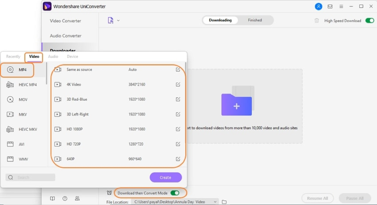
Task: Open the mail message icon
Action: tap(330, 6)
